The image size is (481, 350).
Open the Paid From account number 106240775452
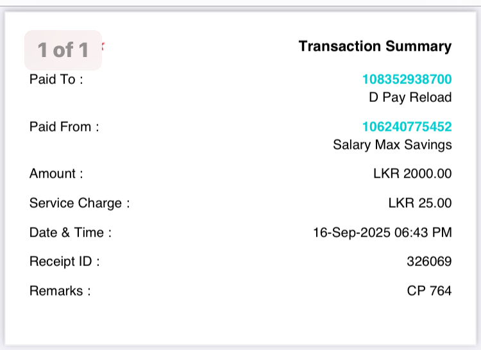click(407, 127)
